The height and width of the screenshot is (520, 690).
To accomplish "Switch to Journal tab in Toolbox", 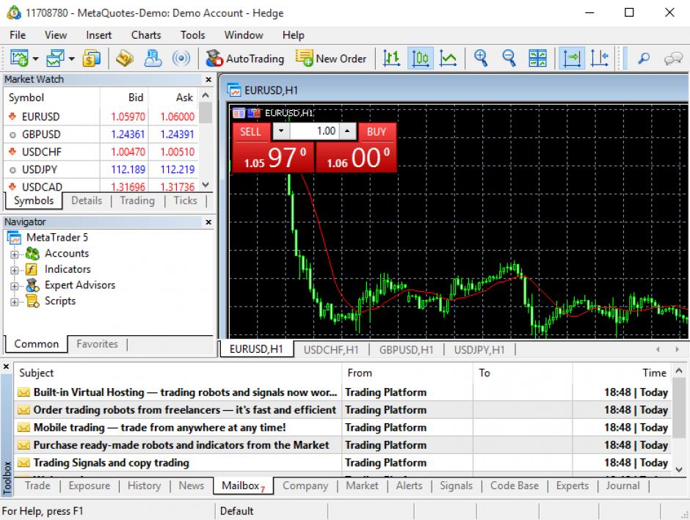I will (x=622, y=486).
